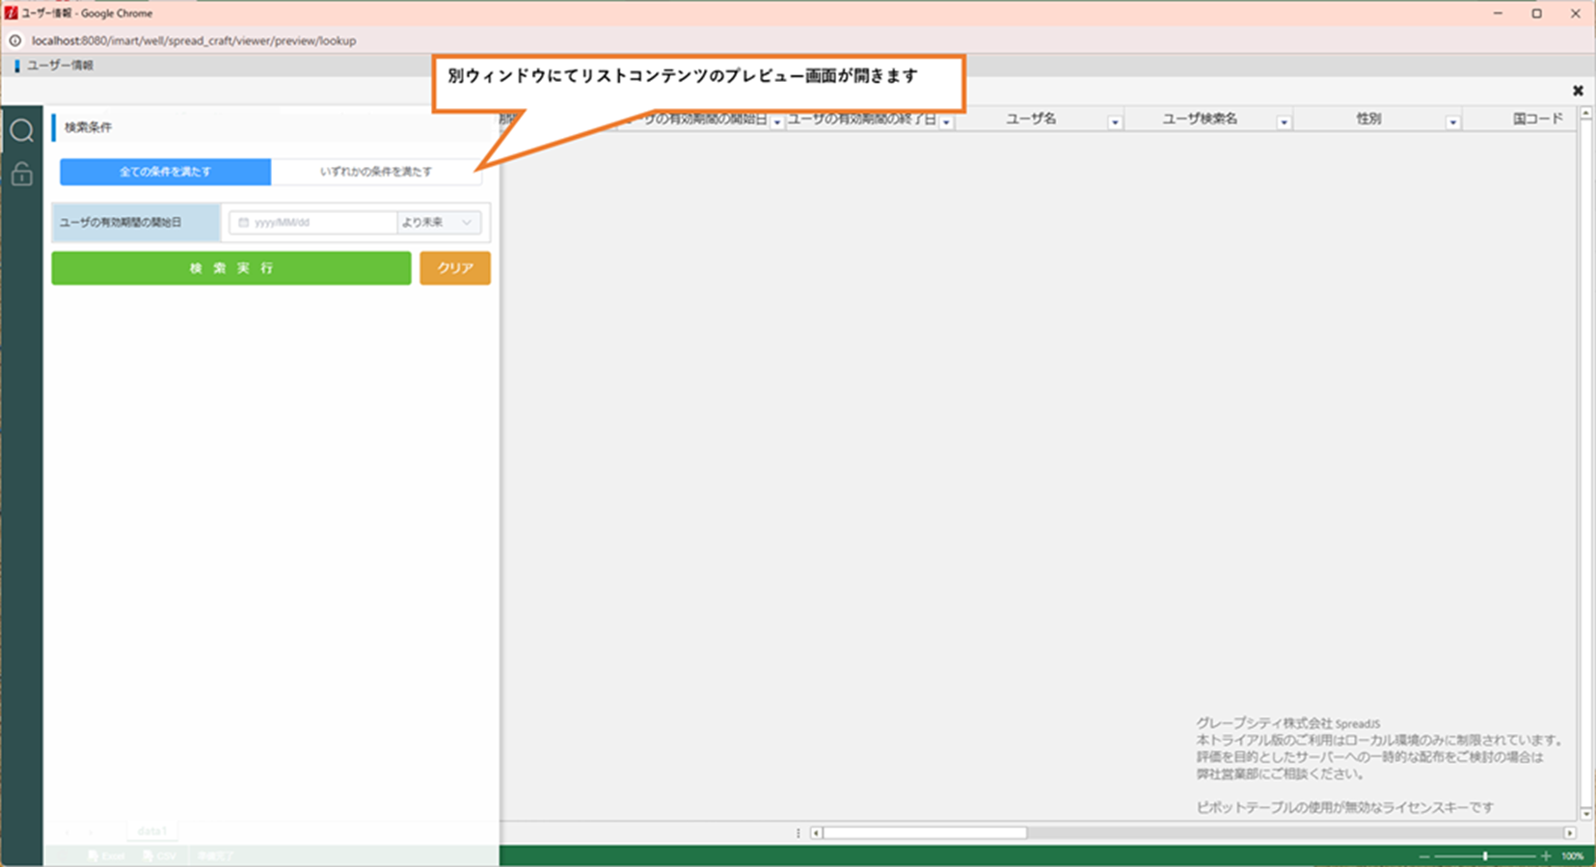Image resolution: width=1596 pixels, height=867 pixels.
Task: Open the search panel magnifier icon
Action: [x=21, y=131]
